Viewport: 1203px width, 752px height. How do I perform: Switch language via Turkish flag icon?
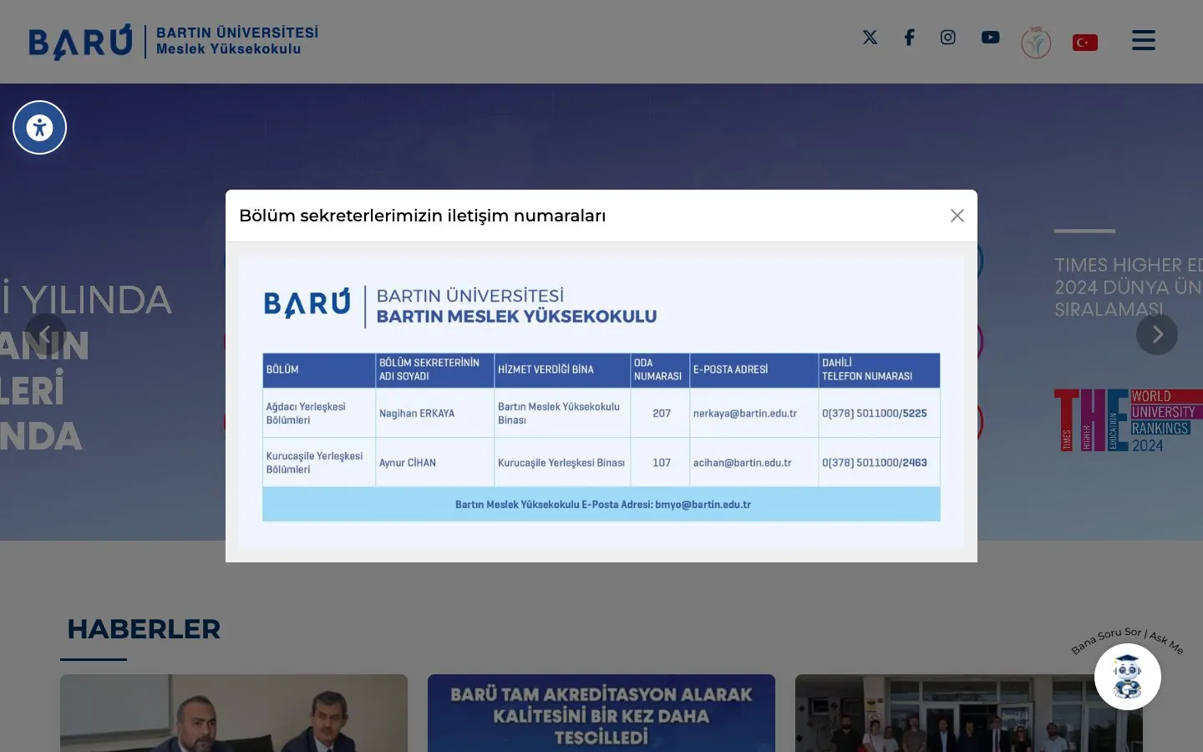click(1084, 42)
